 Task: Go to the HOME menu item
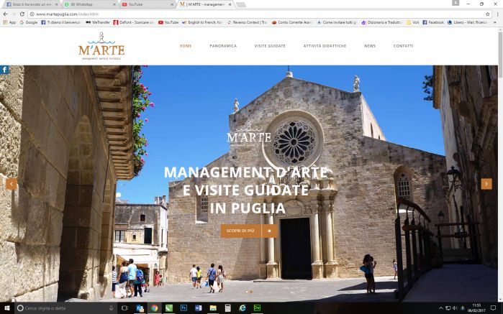(186, 46)
